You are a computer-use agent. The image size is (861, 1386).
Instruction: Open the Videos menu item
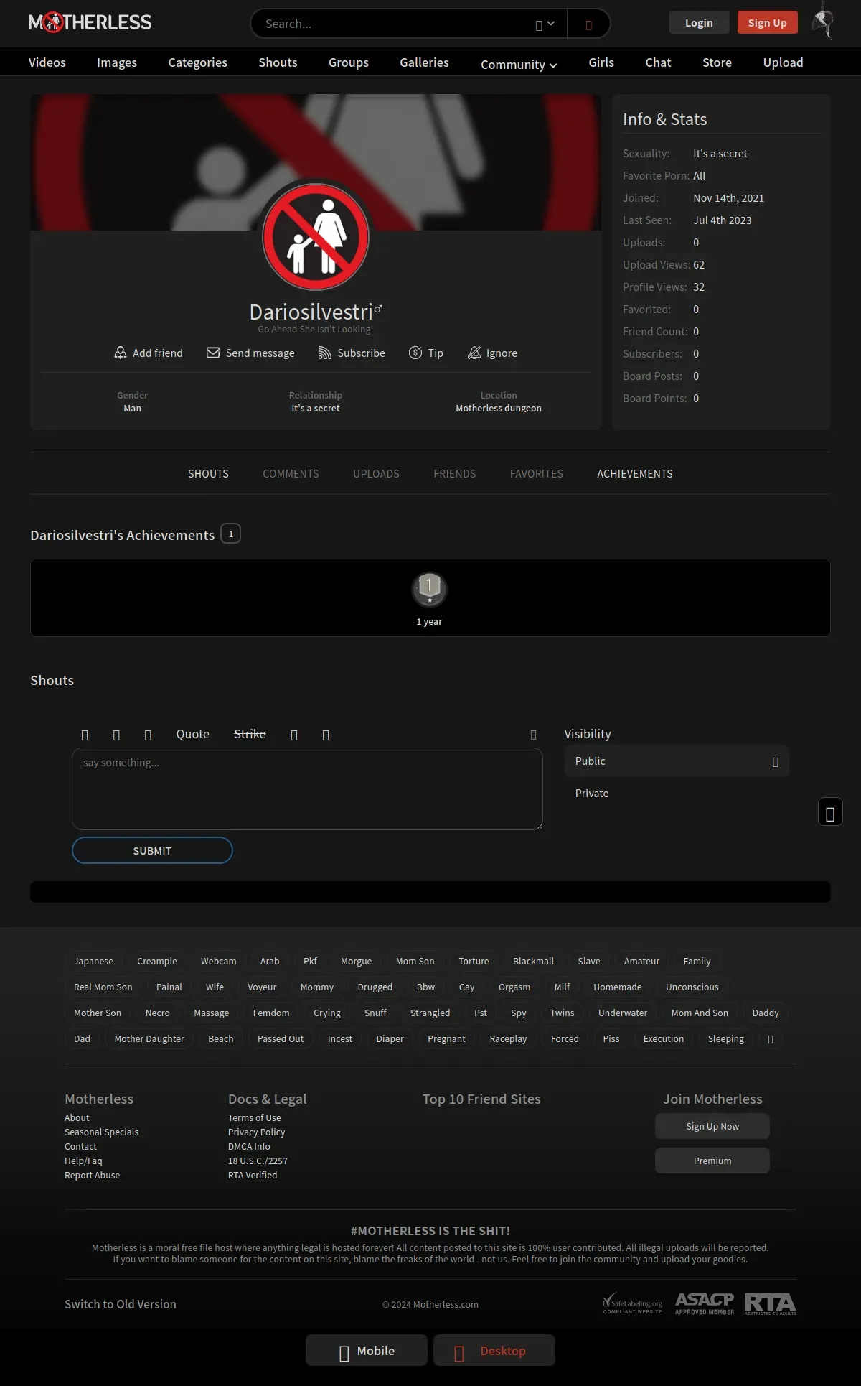[x=47, y=62]
